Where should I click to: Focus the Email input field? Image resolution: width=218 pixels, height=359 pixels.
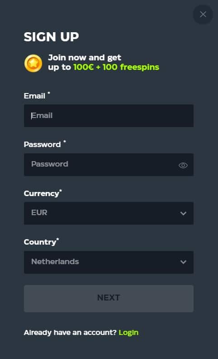click(x=109, y=116)
